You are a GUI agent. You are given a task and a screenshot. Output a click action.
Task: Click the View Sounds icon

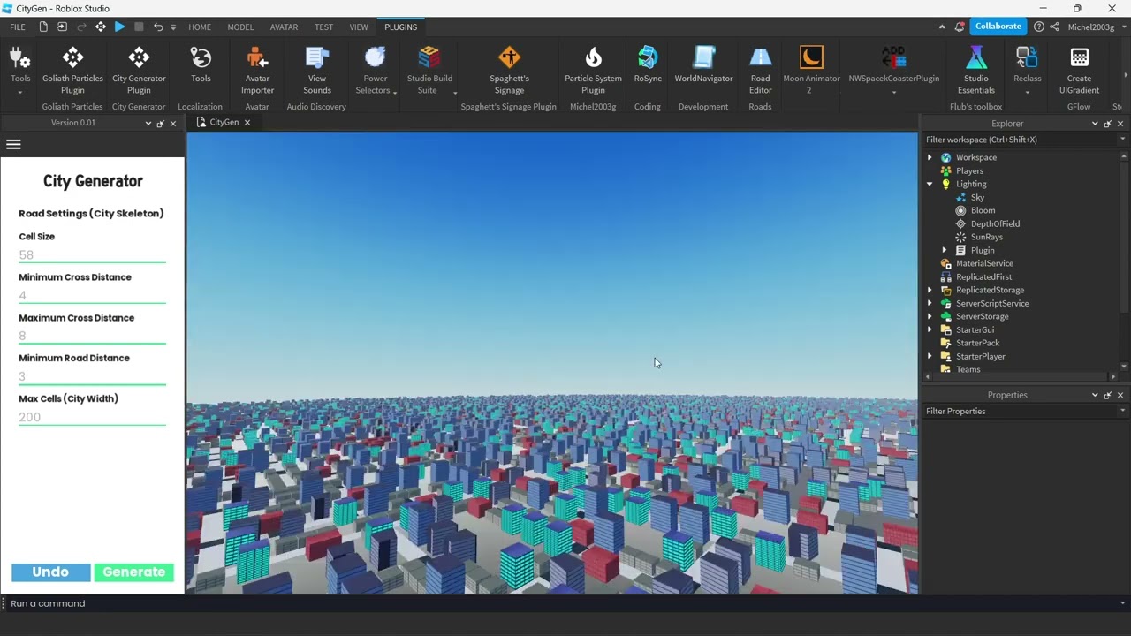tap(317, 70)
